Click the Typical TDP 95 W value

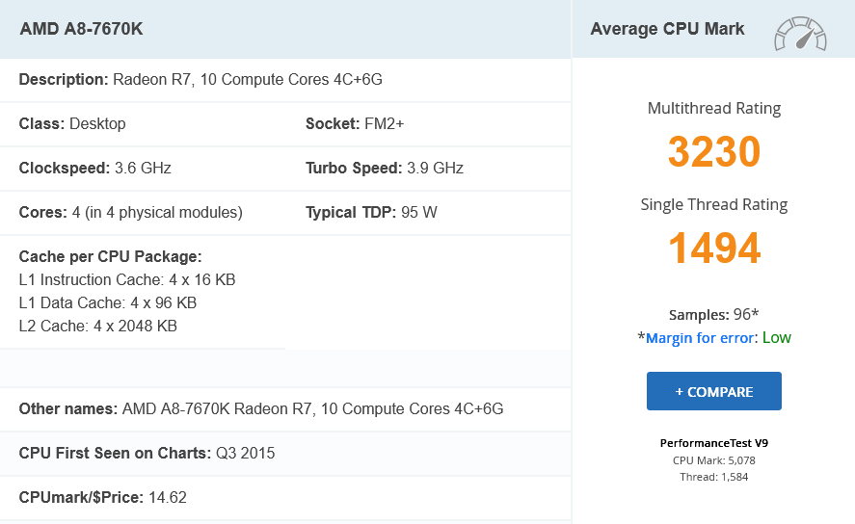point(418,213)
